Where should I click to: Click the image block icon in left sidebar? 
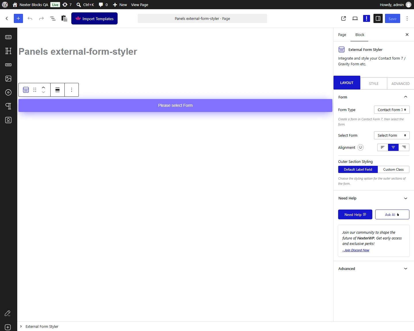[8, 79]
